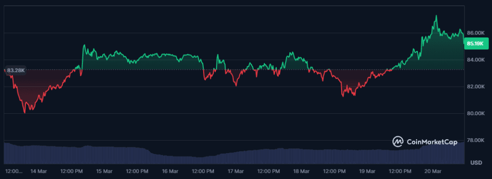Select the 82.00K price axis label
Screen dimensions: 492x179
click(x=476, y=86)
